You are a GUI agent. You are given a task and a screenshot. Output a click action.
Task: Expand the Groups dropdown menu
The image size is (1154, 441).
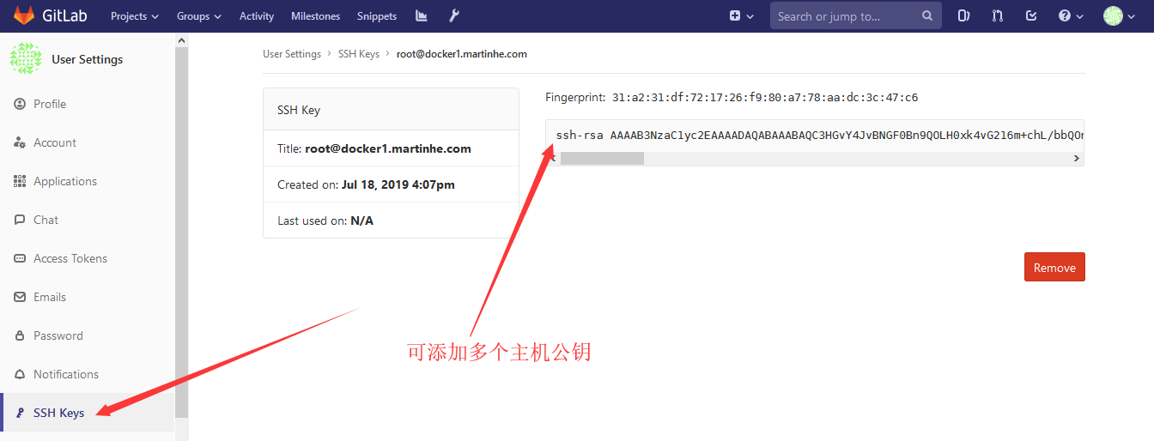(198, 15)
